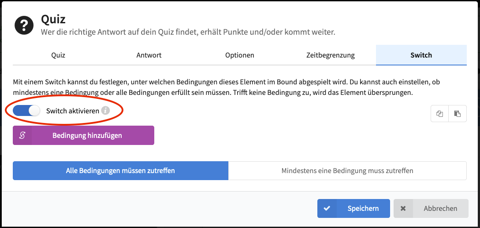
Task: Click the checkmark icon on Speichern
Action: pyautogui.click(x=327, y=209)
